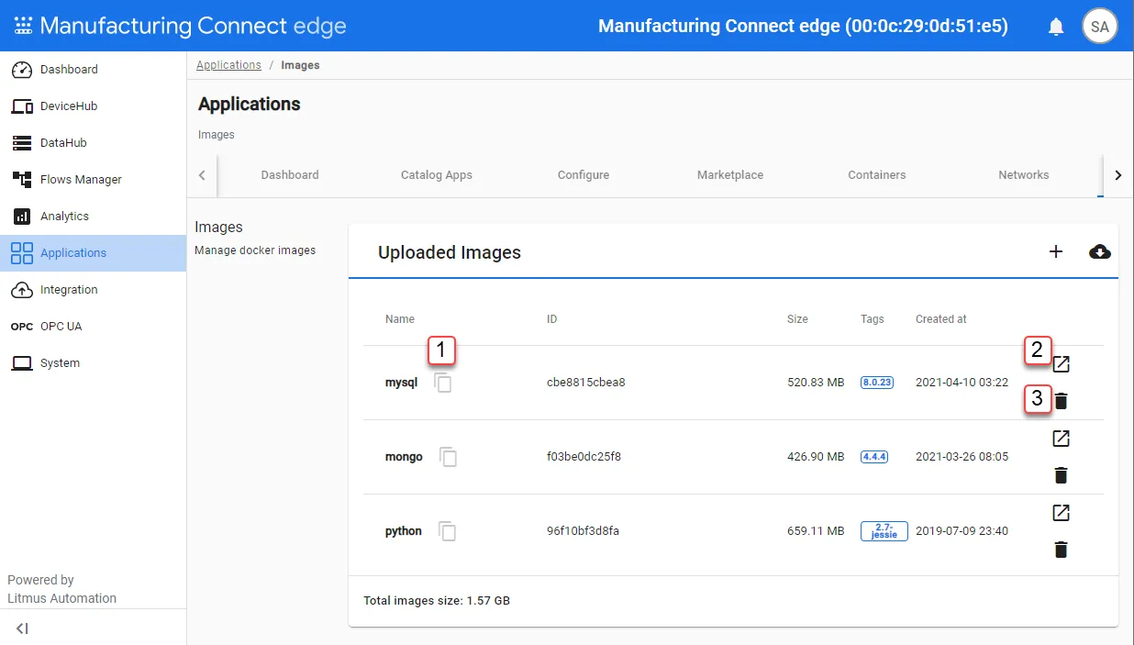The width and height of the screenshot is (1134, 645).
Task: Click the Tags column header
Action: pos(873,319)
